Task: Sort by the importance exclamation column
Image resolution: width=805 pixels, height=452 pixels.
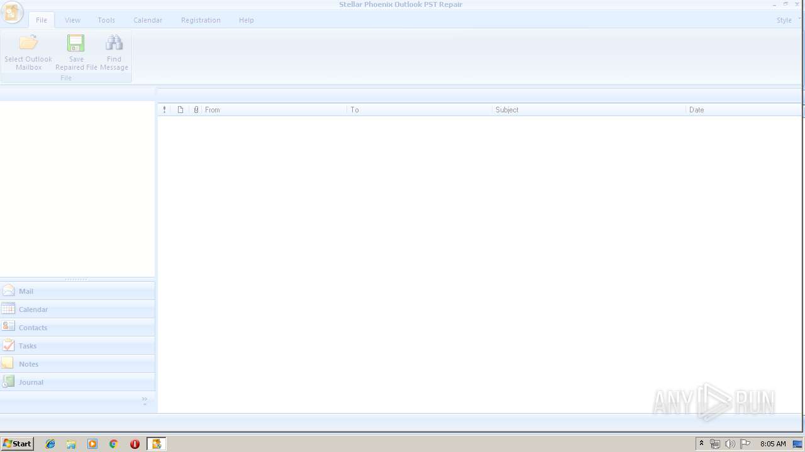Action: pyautogui.click(x=164, y=110)
